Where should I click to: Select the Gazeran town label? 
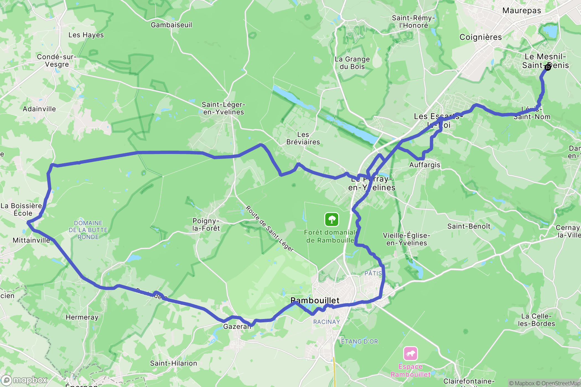237,326
